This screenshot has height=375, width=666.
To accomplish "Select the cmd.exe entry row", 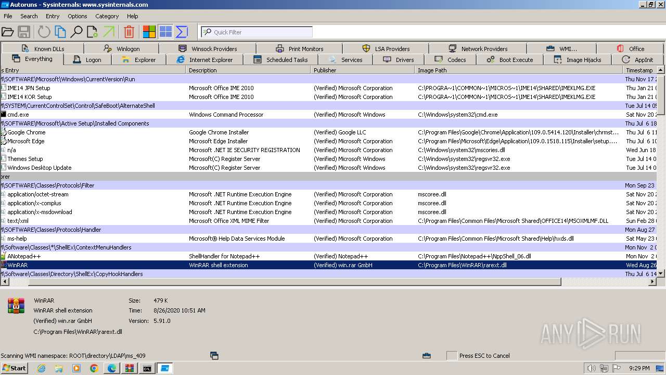I will [x=329, y=115].
